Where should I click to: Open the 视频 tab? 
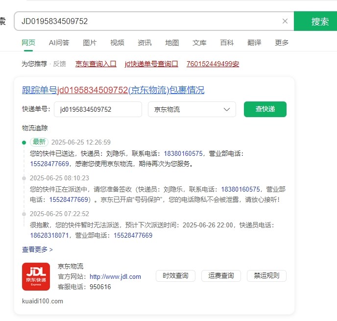(x=117, y=43)
